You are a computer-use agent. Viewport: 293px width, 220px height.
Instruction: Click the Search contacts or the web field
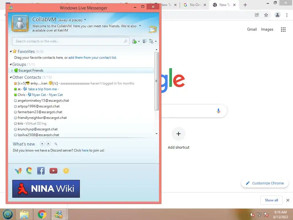pos(71,41)
